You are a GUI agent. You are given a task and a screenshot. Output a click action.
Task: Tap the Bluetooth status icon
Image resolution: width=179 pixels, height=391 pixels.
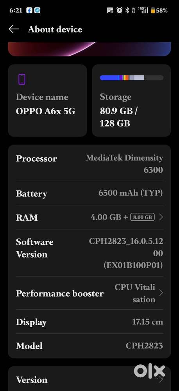[x=127, y=11]
